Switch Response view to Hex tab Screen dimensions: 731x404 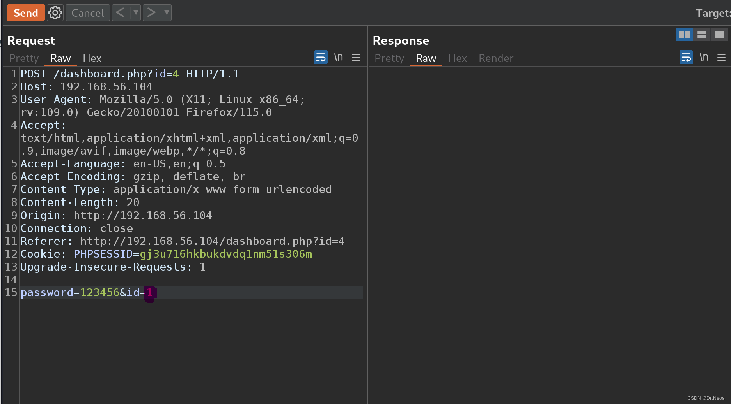click(458, 58)
